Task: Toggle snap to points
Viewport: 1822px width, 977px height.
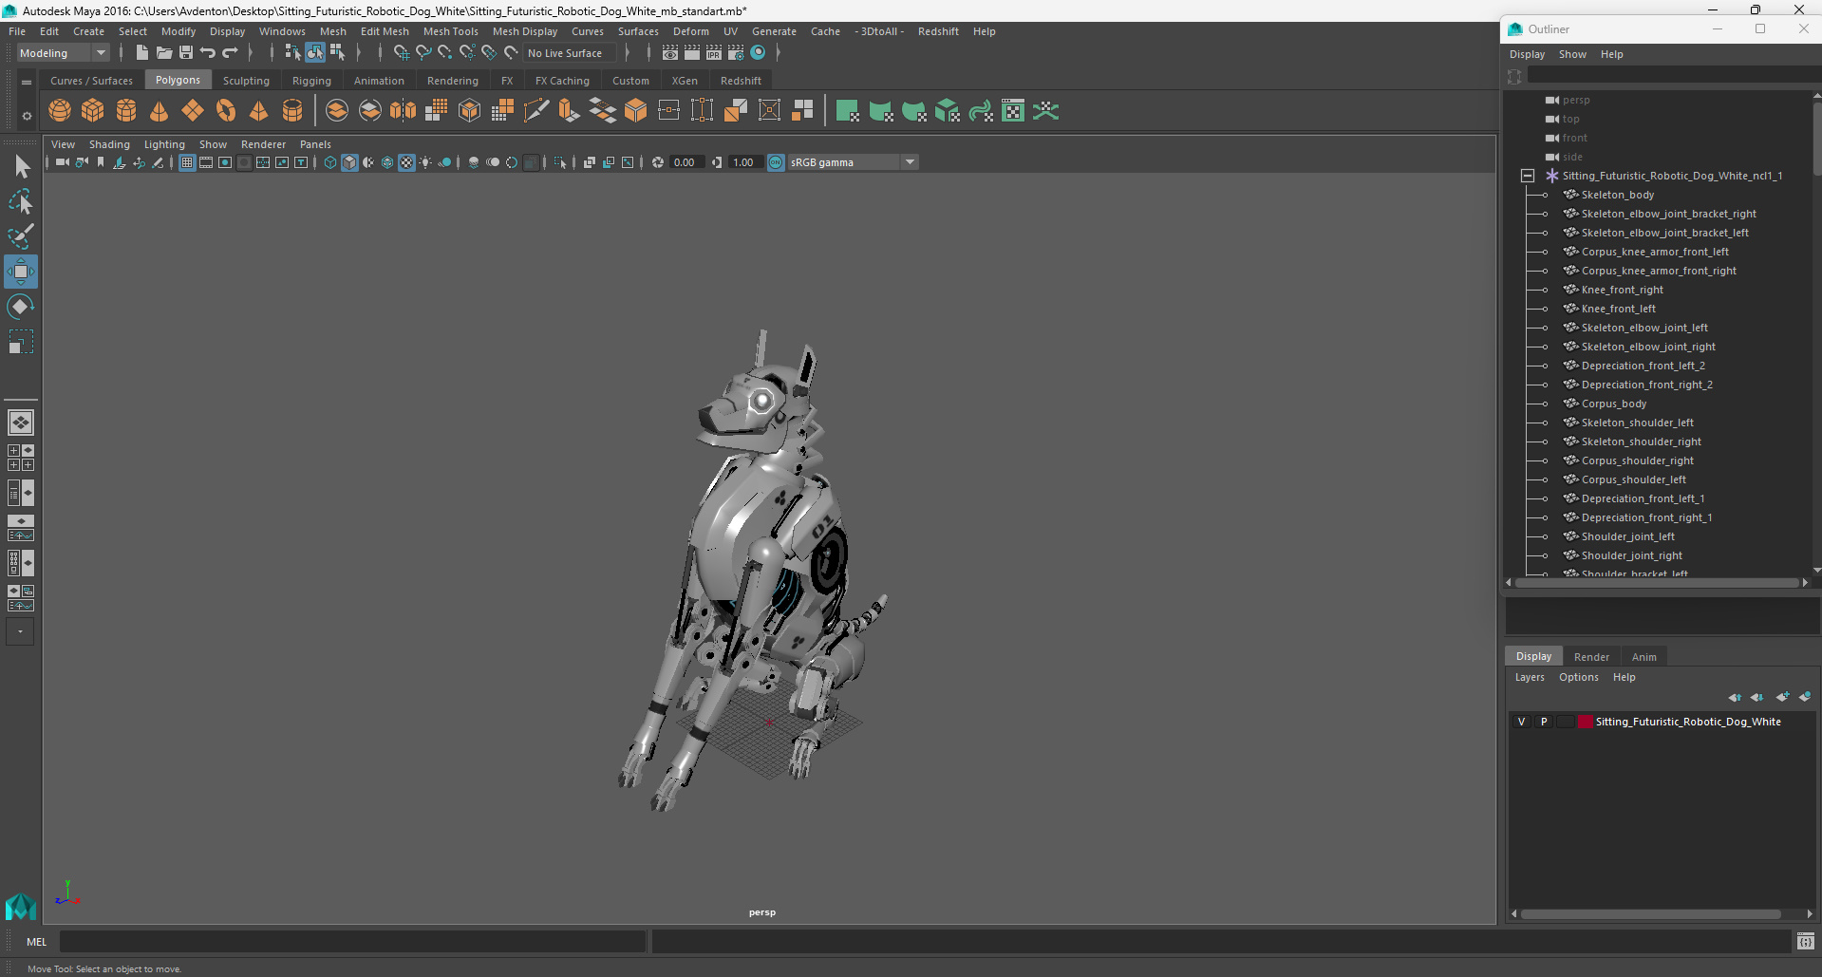Action: [x=445, y=53]
